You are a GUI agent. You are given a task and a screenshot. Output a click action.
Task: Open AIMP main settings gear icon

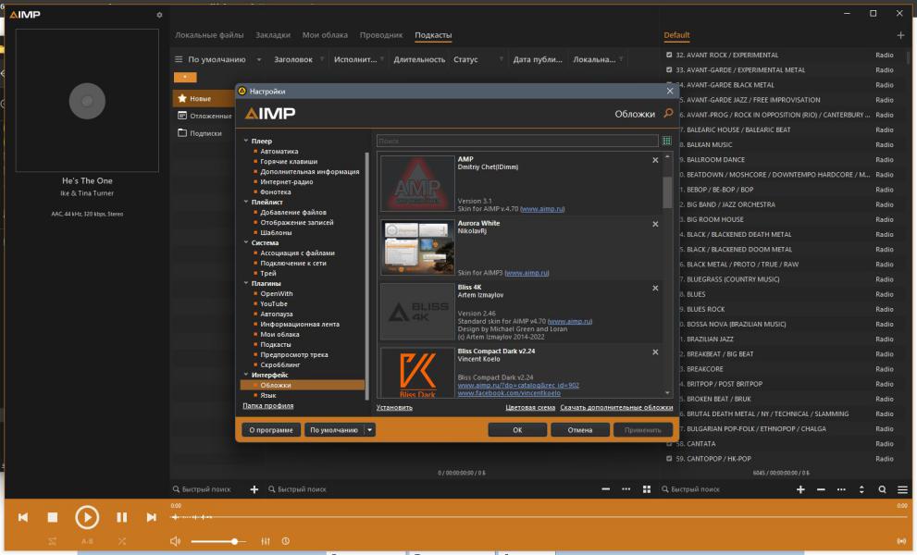[x=159, y=15]
